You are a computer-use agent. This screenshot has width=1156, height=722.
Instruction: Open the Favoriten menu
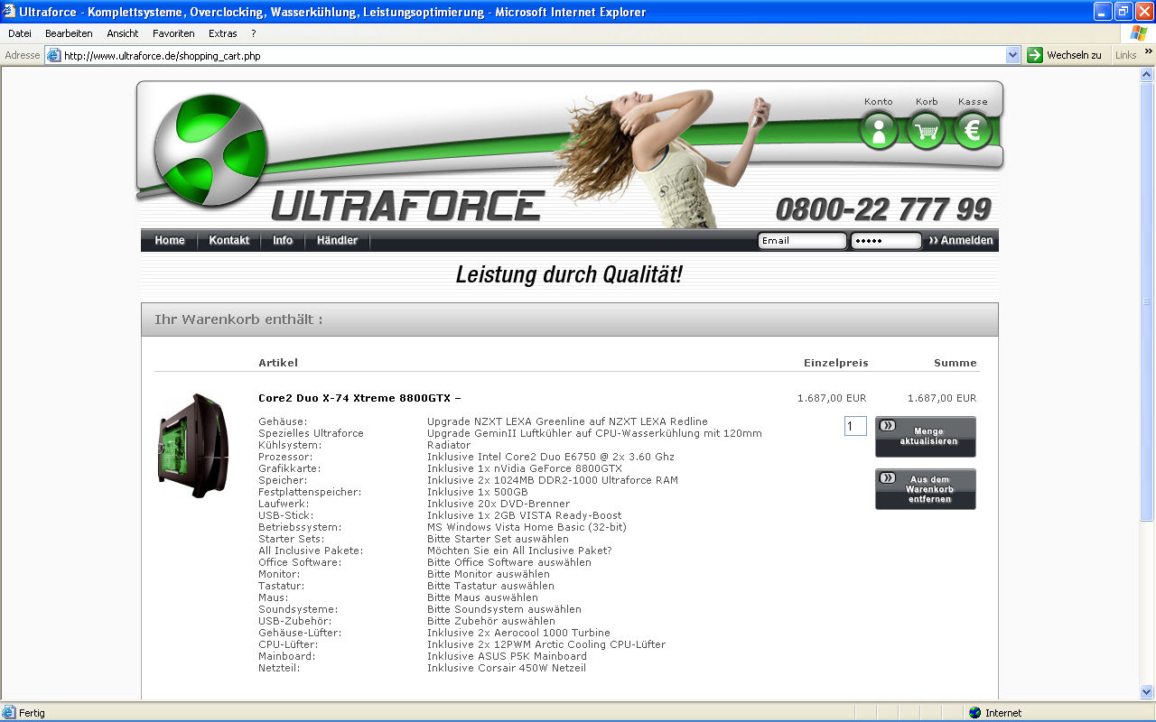pyautogui.click(x=173, y=33)
